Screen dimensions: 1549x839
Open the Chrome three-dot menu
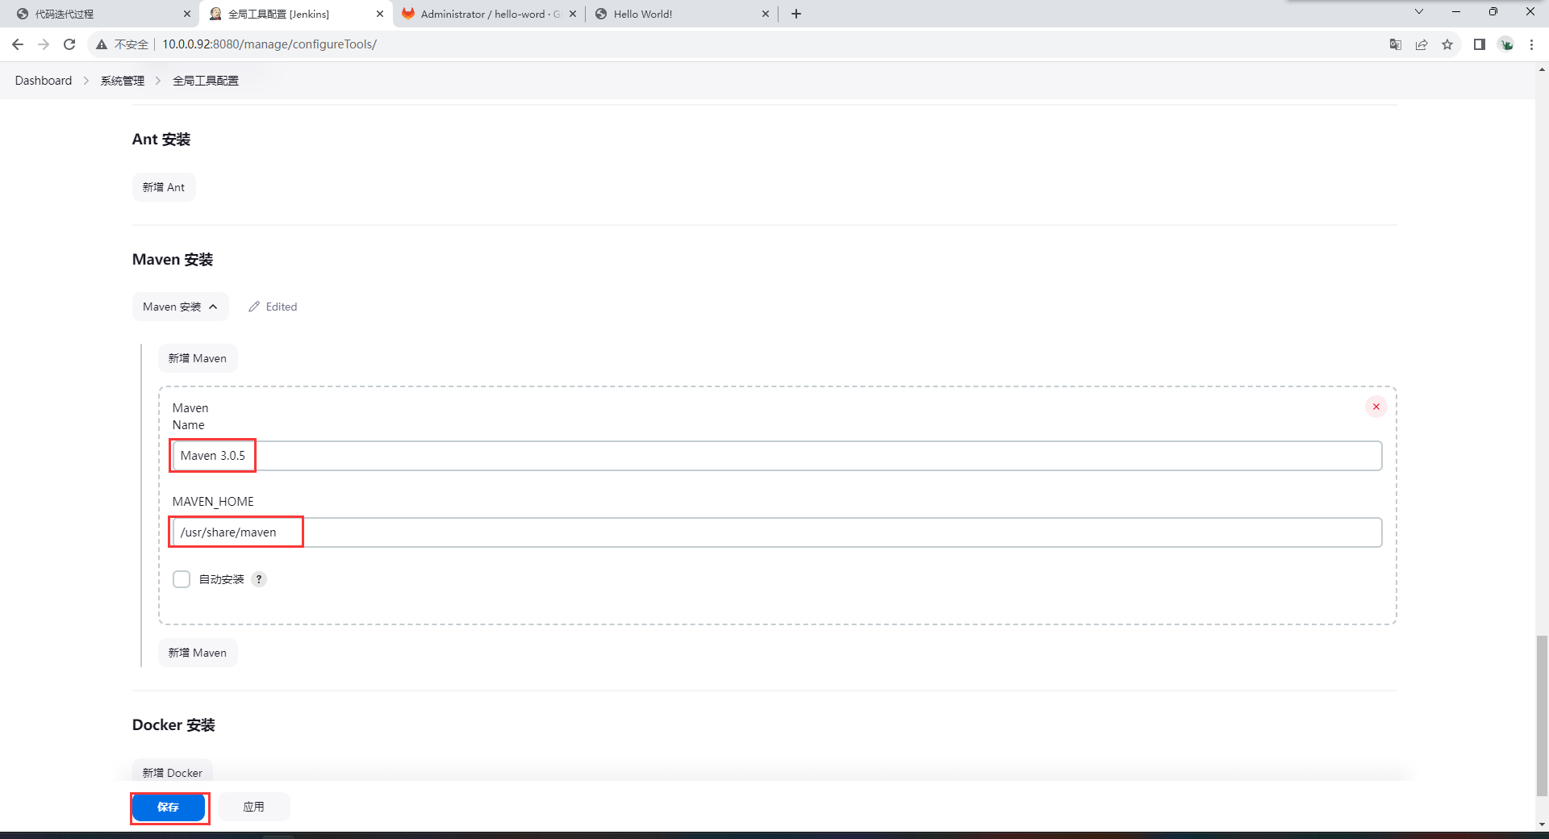pyautogui.click(x=1531, y=44)
